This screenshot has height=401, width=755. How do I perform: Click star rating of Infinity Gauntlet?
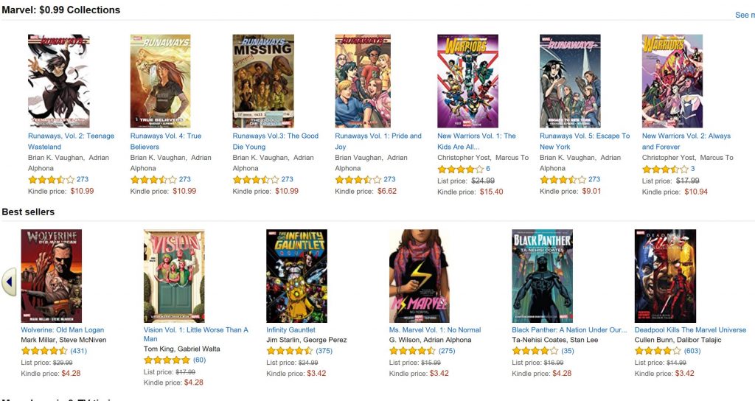point(289,351)
